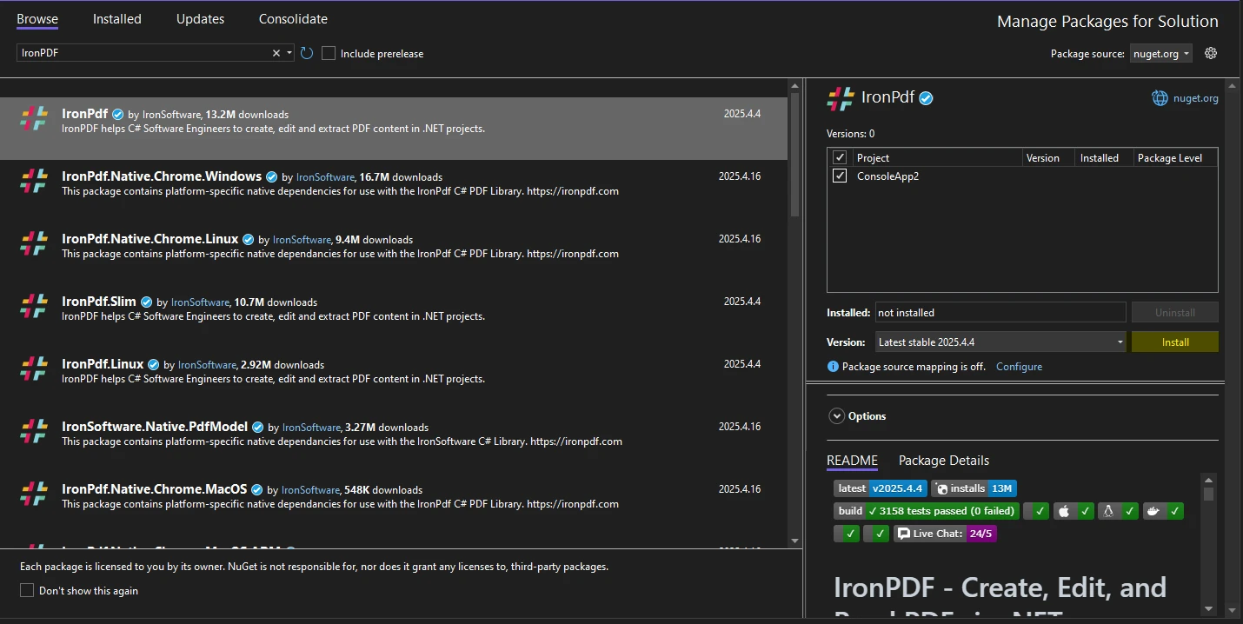Click the Configure link
1243x624 pixels.
[1019, 367]
